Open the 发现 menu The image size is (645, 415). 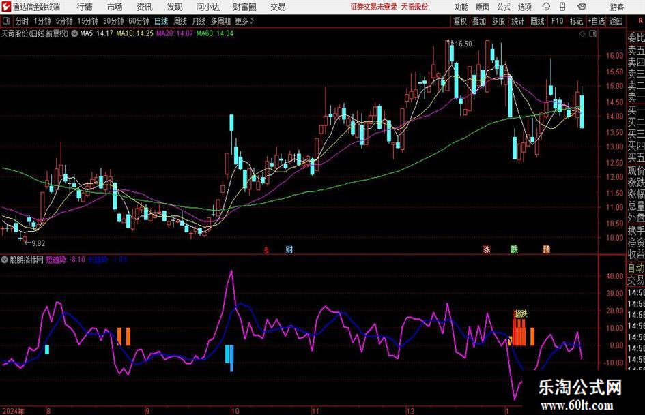click(175, 7)
